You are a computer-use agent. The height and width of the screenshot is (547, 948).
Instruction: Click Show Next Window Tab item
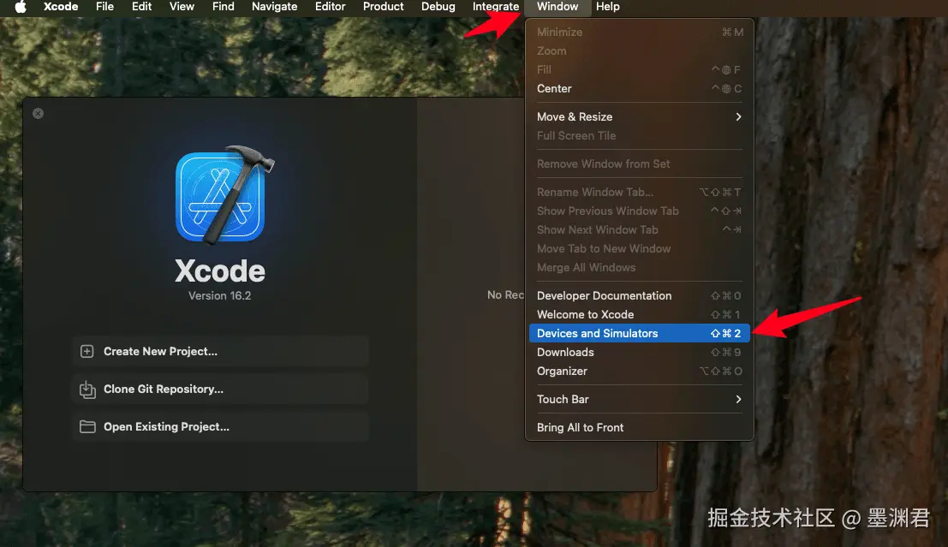pyautogui.click(x=639, y=229)
